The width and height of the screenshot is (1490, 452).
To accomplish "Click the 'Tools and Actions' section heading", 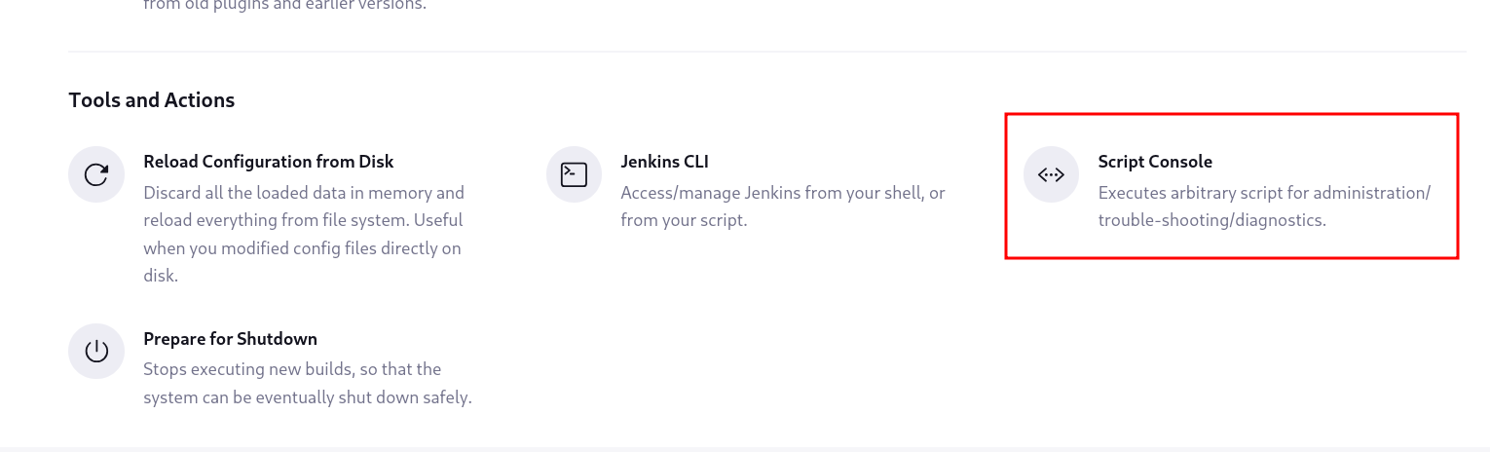I will (151, 100).
